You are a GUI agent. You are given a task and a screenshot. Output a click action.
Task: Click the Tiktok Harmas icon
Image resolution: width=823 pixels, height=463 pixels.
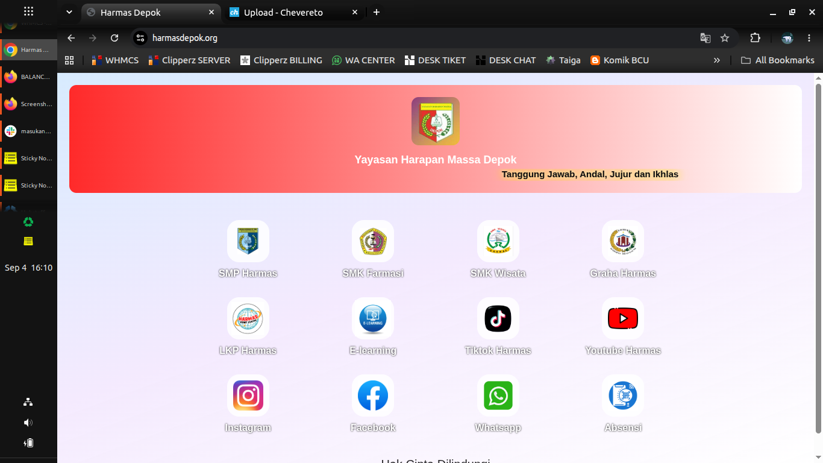coord(498,318)
